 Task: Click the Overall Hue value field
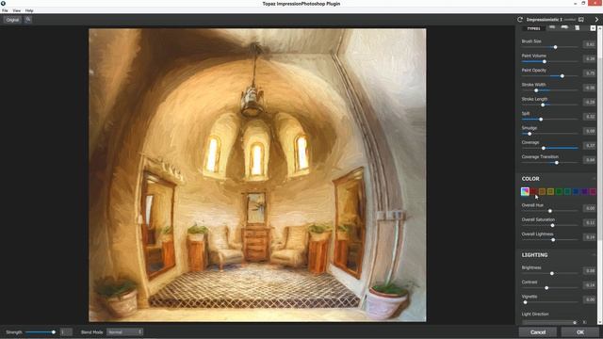(590, 208)
